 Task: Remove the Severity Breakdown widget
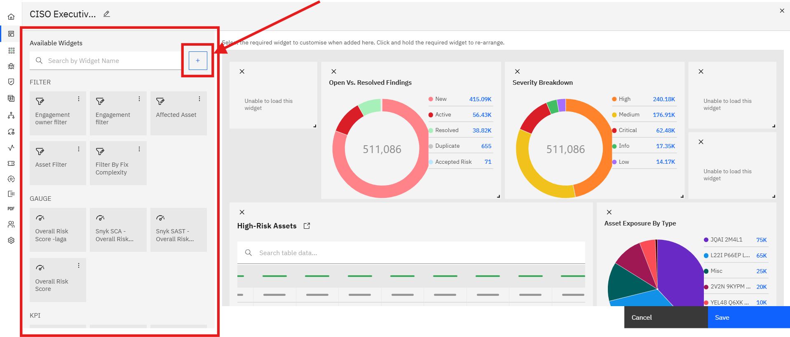point(518,72)
